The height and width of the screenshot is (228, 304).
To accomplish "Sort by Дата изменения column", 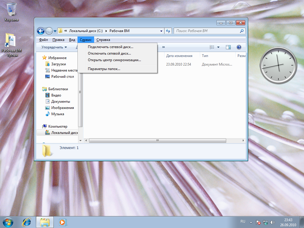I will point(179,56).
